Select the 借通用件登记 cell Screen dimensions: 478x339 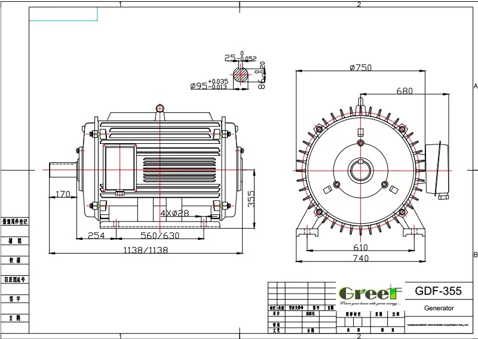pos(14,221)
